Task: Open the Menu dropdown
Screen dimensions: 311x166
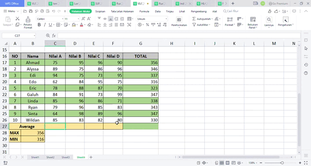Action: click(11, 11)
